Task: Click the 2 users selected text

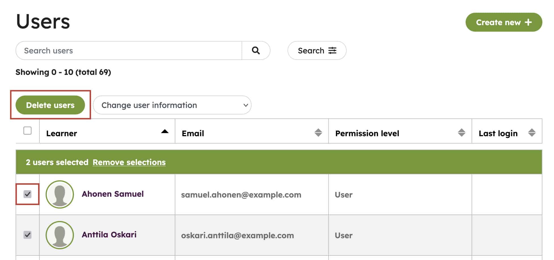Action: click(x=57, y=162)
